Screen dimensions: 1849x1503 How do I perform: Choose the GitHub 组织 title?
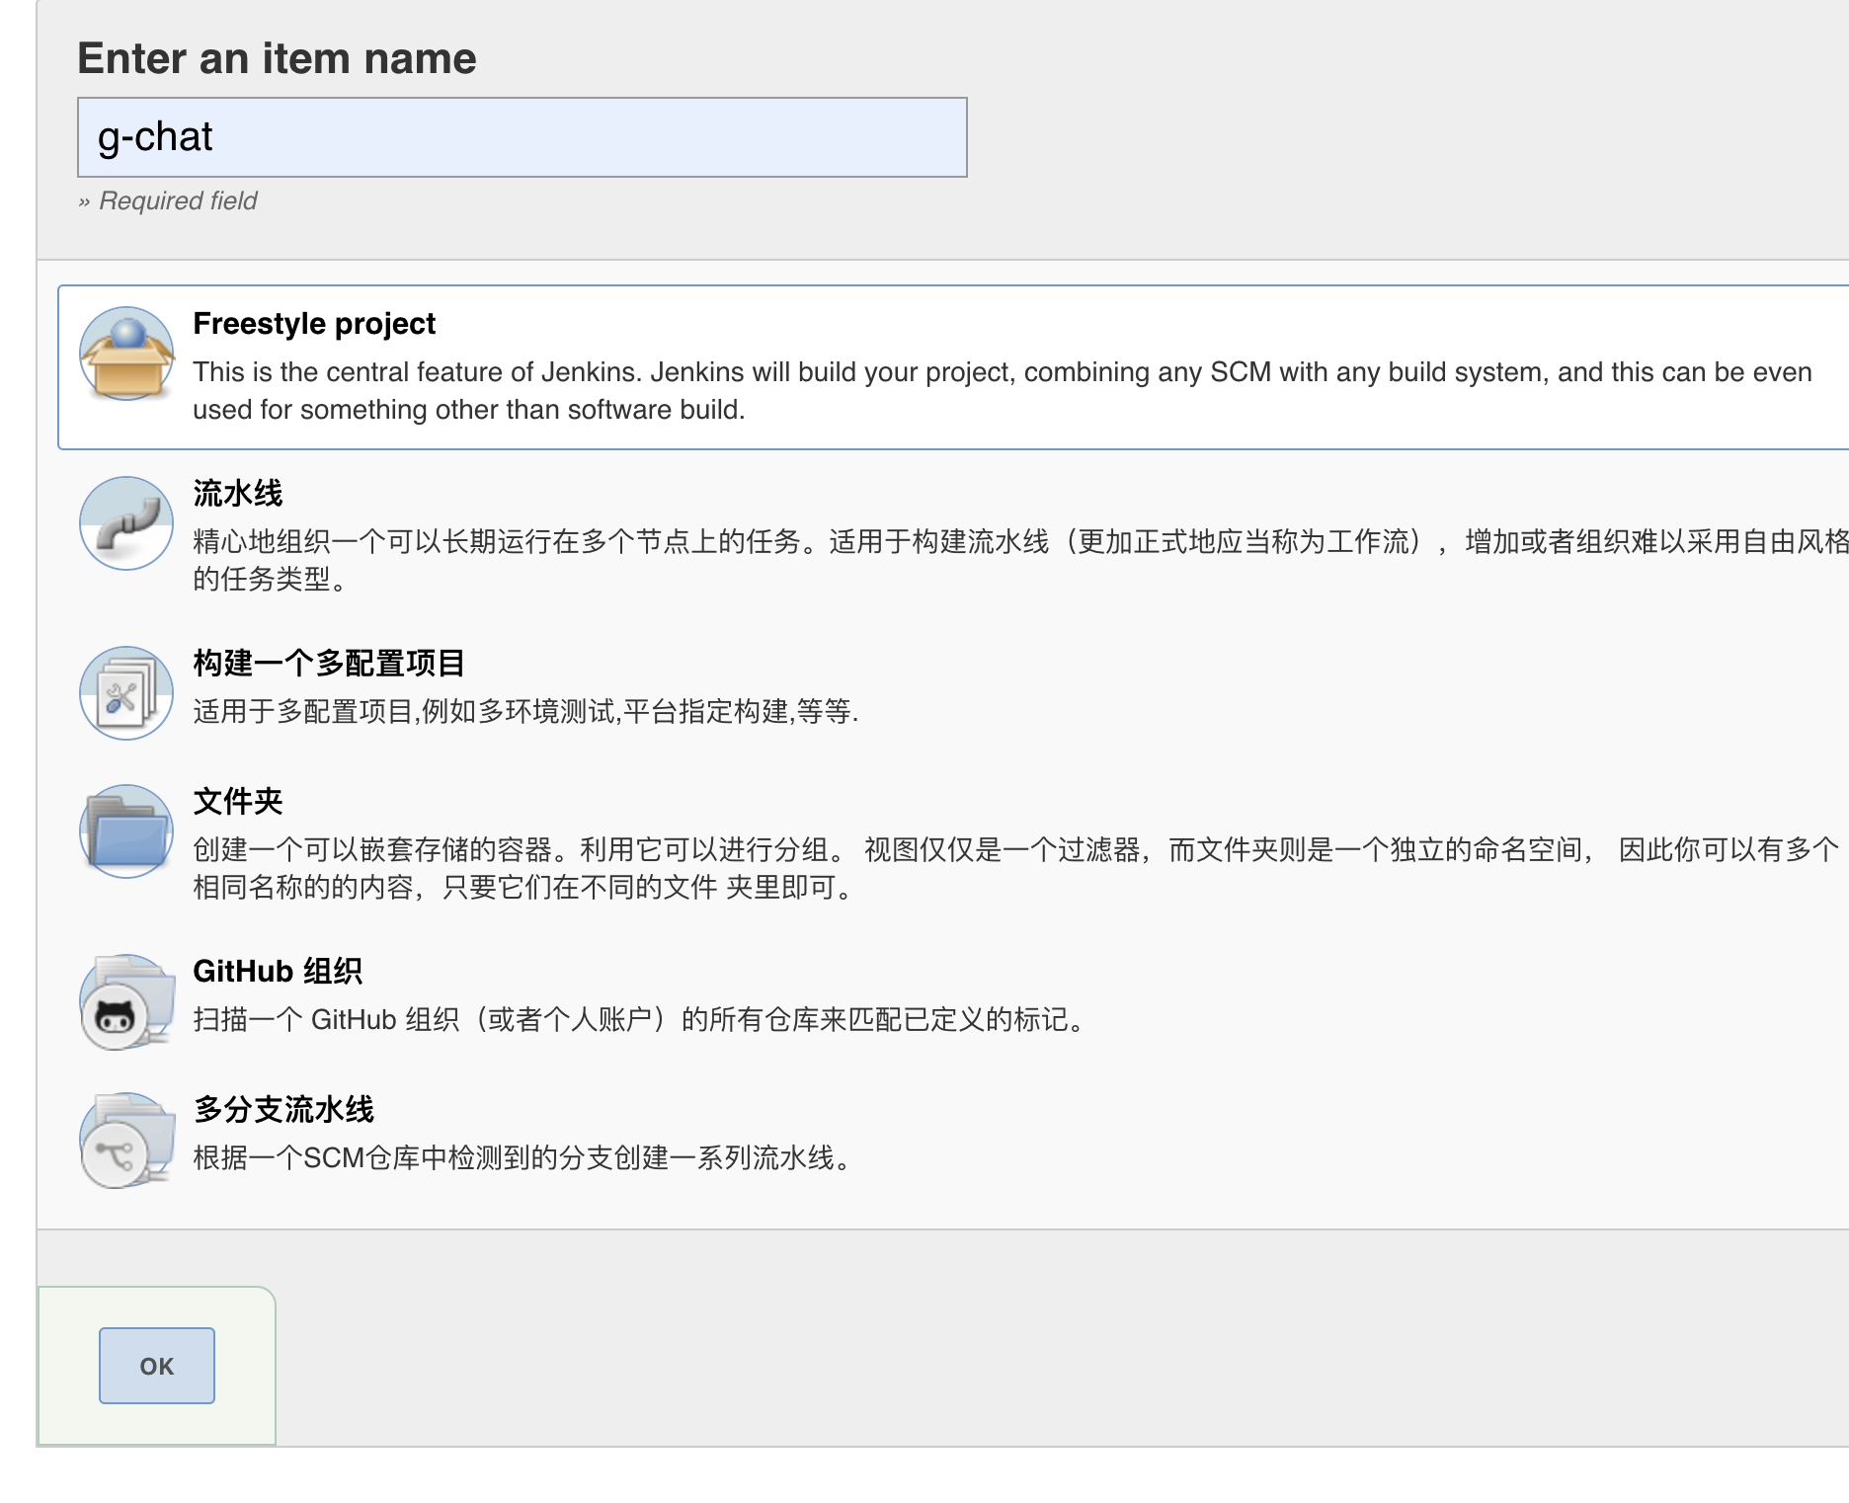click(x=278, y=971)
